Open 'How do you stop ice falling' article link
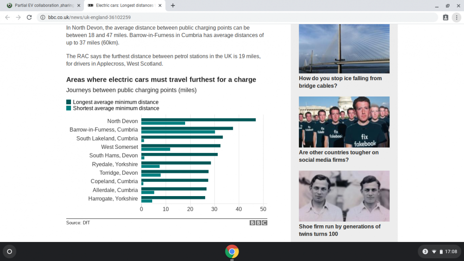 (x=340, y=82)
